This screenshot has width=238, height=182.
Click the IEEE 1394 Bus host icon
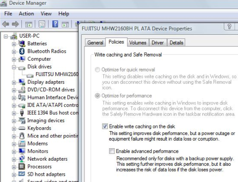click(x=22, y=113)
